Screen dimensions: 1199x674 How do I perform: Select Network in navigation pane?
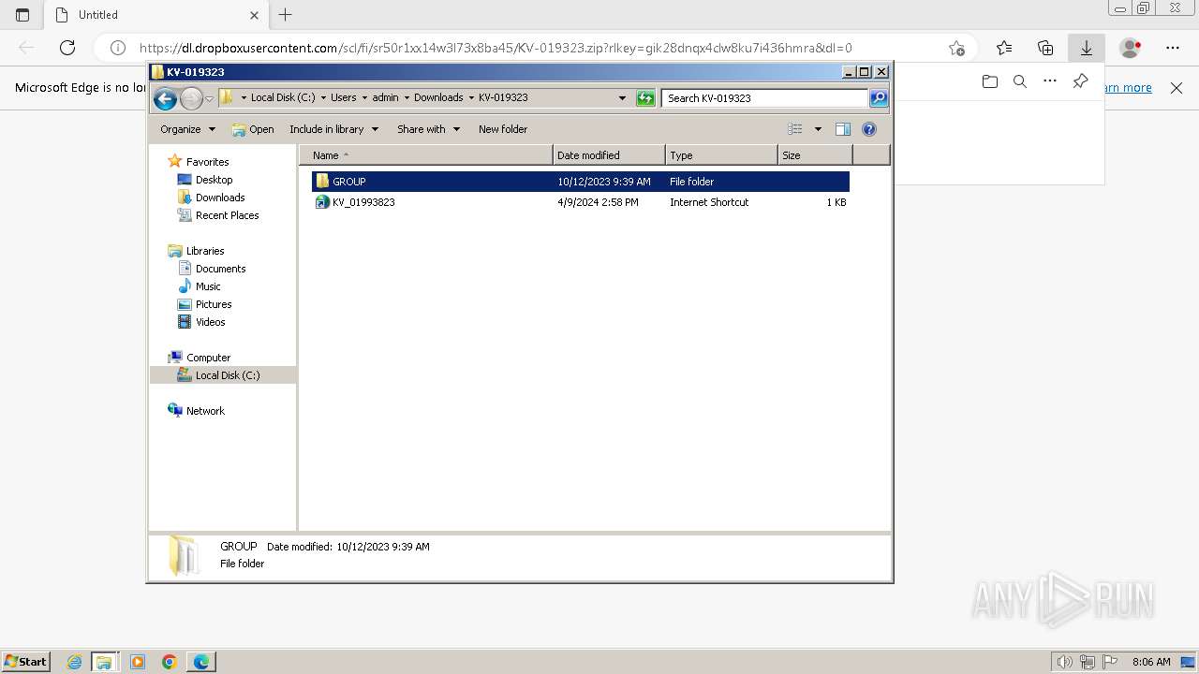(205, 411)
